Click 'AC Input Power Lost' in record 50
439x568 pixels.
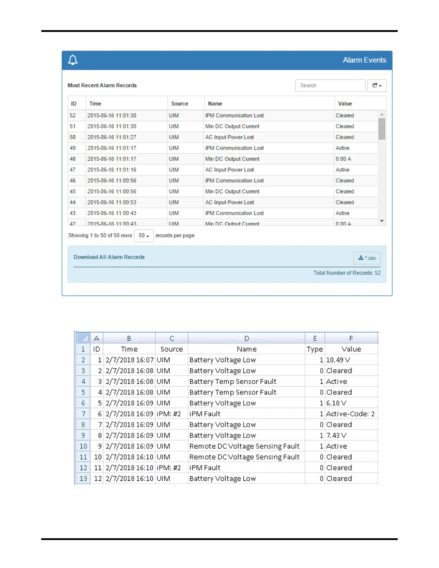[230, 137]
